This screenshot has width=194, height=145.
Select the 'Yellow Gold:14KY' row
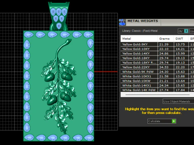157,54
